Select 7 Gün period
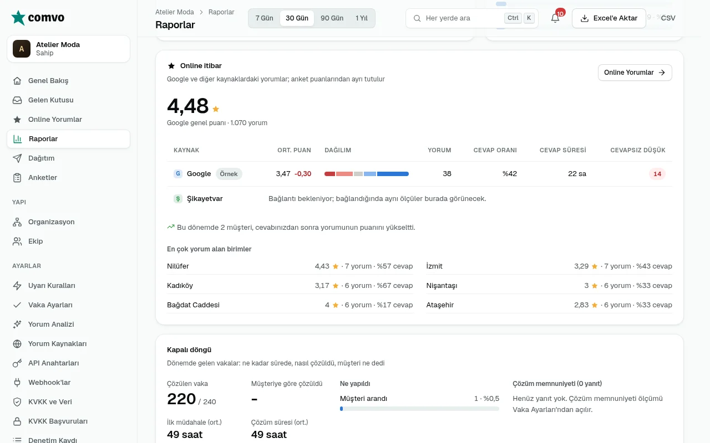The image size is (710, 443). coord(265,18)
